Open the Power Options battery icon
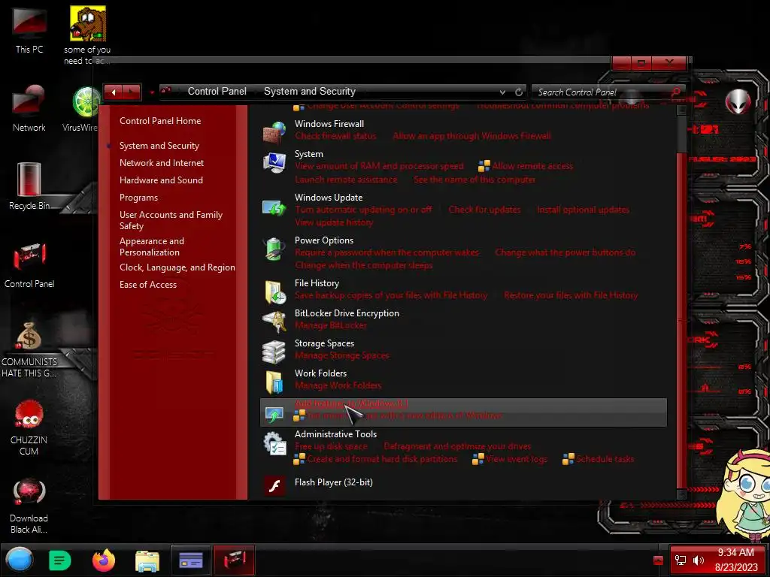770x577 pixels. point(274,249)
